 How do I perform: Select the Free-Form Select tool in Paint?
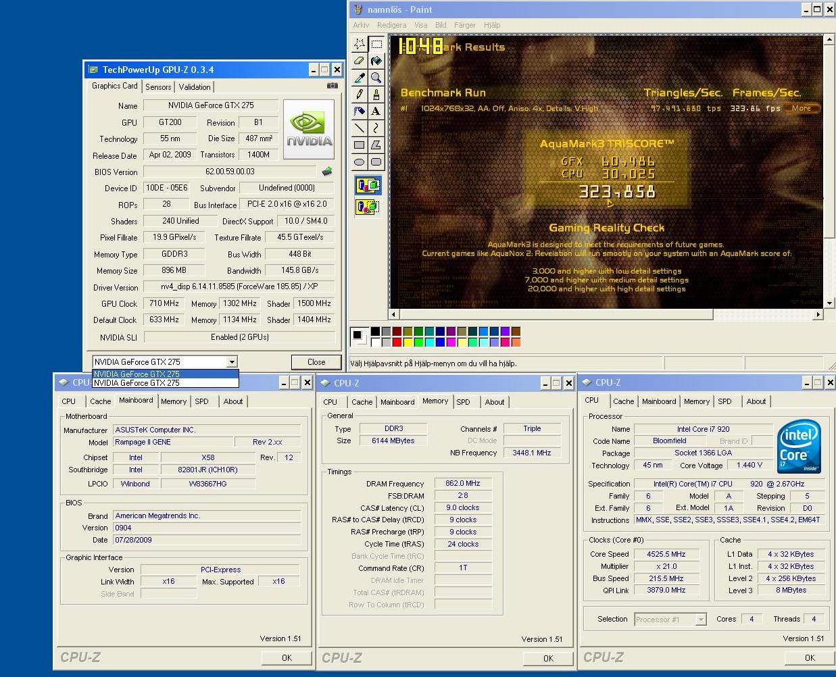pyautogui.click(x=360, y=45)
